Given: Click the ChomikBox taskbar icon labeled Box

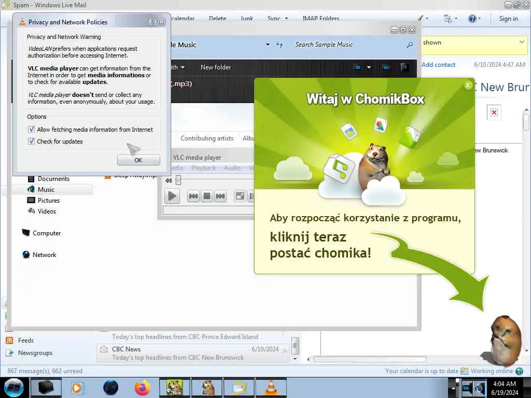Looking at the screenshot, I should tap(174, 388).
